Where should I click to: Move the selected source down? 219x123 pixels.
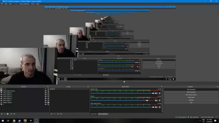(14, 114)
